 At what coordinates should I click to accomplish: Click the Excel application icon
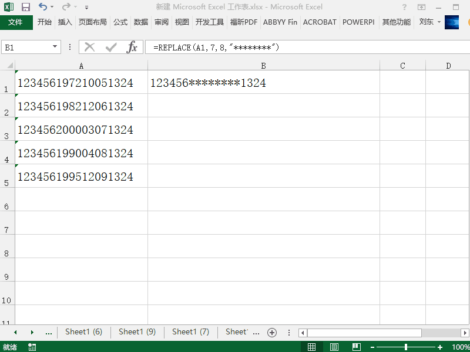click(x=9, y=6)
